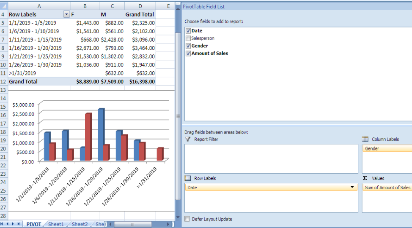The height and width of the screenshot is (228, 412).
Task: Open the Row Labels filter dropdown
Action: (x=66, y=14)
